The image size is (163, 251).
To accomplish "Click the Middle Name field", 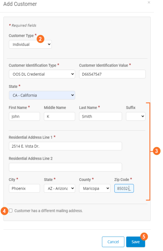I will point(59,116).
